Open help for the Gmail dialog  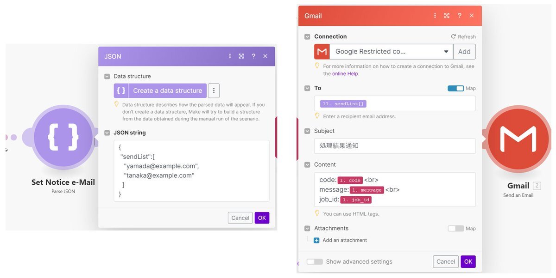click(459, 16)
